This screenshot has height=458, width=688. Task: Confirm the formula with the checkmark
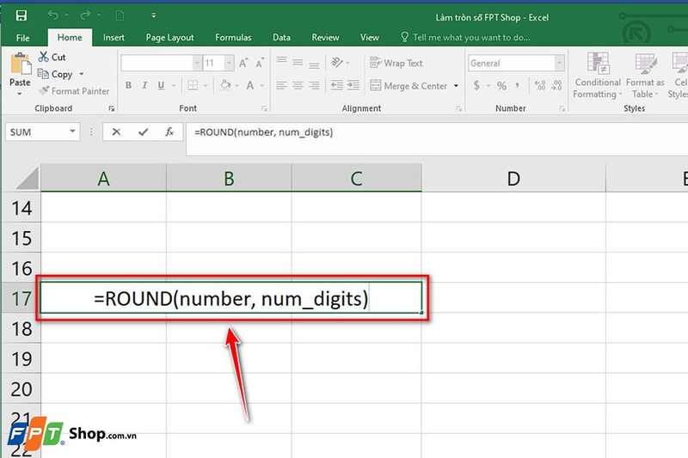pyautogui.click(x=143, y=131)
